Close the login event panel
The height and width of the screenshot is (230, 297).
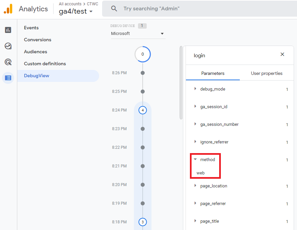pyautogui.click(x=282, y=54)
